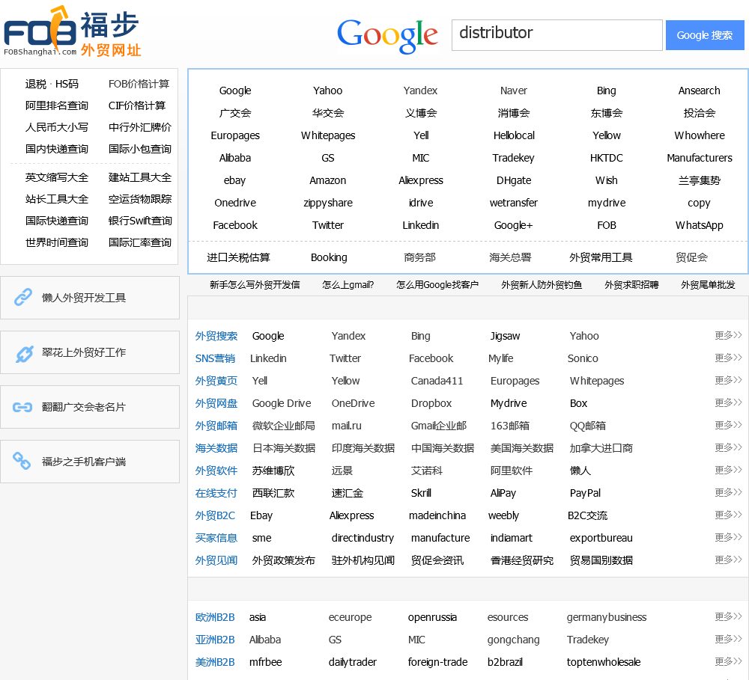Open 退税 · HS码 tool link

[52, 84]
